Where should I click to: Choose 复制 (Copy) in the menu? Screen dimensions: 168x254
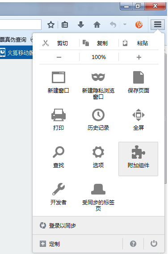tap(99, 43)
